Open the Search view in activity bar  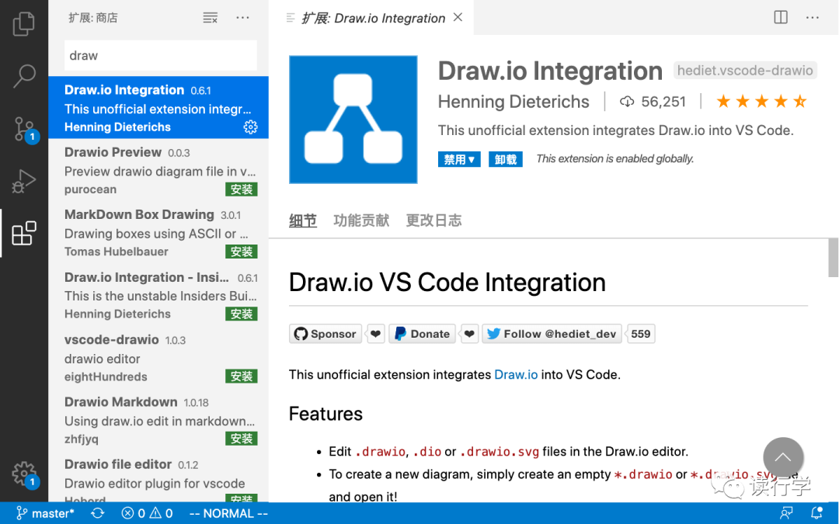click(23, 75)
